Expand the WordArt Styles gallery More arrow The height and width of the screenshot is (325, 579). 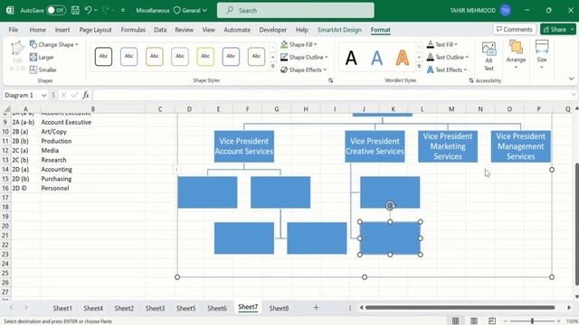point(419,67)
